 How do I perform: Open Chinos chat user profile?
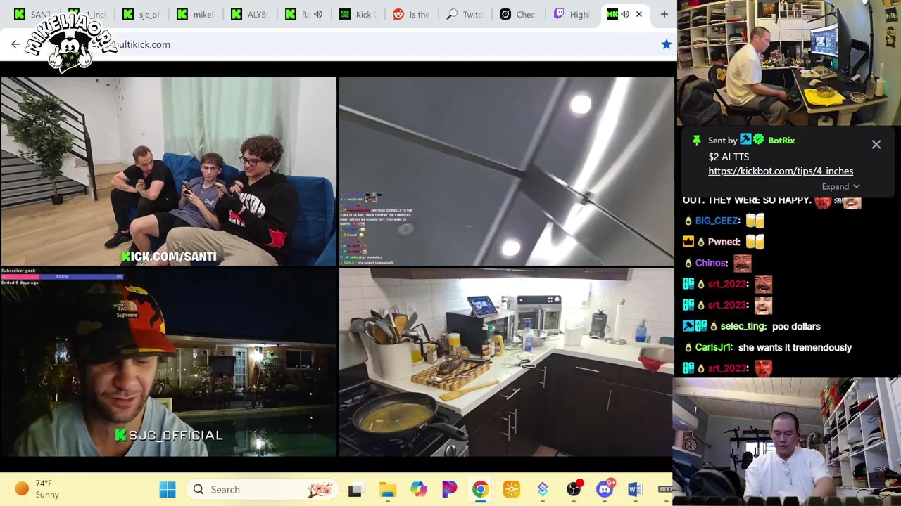pos(711,263)
